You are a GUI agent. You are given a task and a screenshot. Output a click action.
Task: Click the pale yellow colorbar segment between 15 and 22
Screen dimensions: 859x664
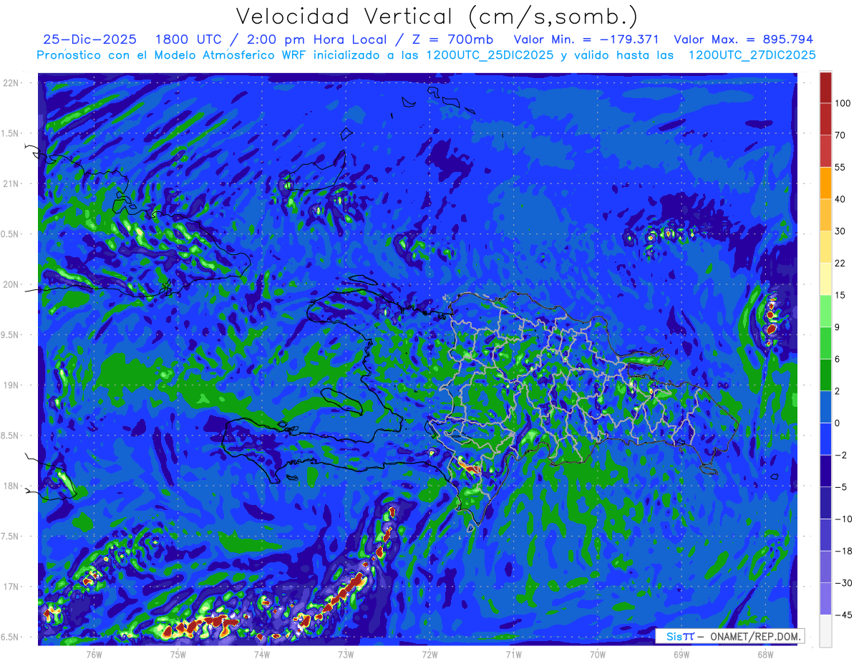coord(825,279)
